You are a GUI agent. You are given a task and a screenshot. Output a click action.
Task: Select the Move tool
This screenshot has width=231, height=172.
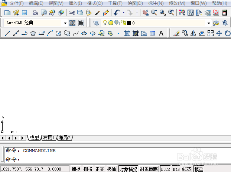point(219,33)
